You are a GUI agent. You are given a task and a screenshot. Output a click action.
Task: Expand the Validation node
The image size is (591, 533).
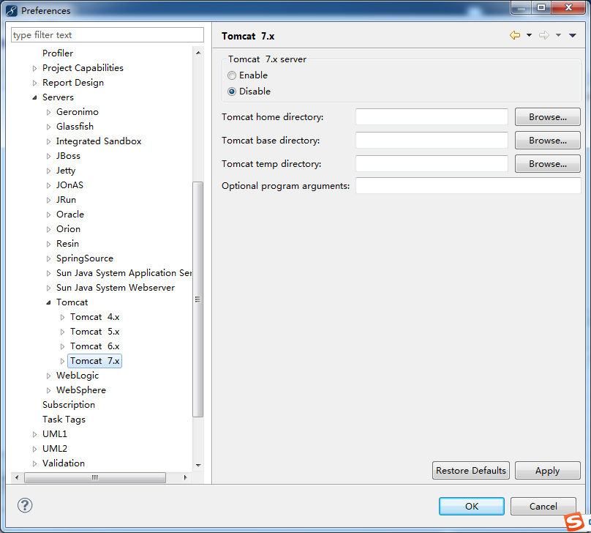point(34,463)
